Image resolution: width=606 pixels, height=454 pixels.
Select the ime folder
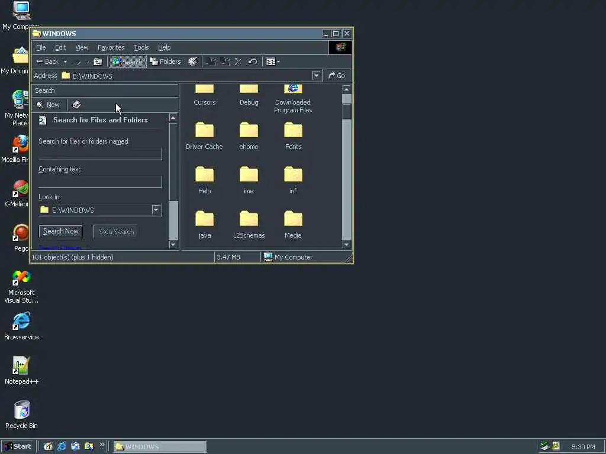(249, 181)
